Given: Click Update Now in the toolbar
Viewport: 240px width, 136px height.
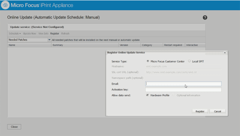Looking at the screenshot, I should (x=29, y=33).
